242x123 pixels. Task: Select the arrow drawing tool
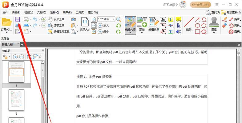(198, 19)
